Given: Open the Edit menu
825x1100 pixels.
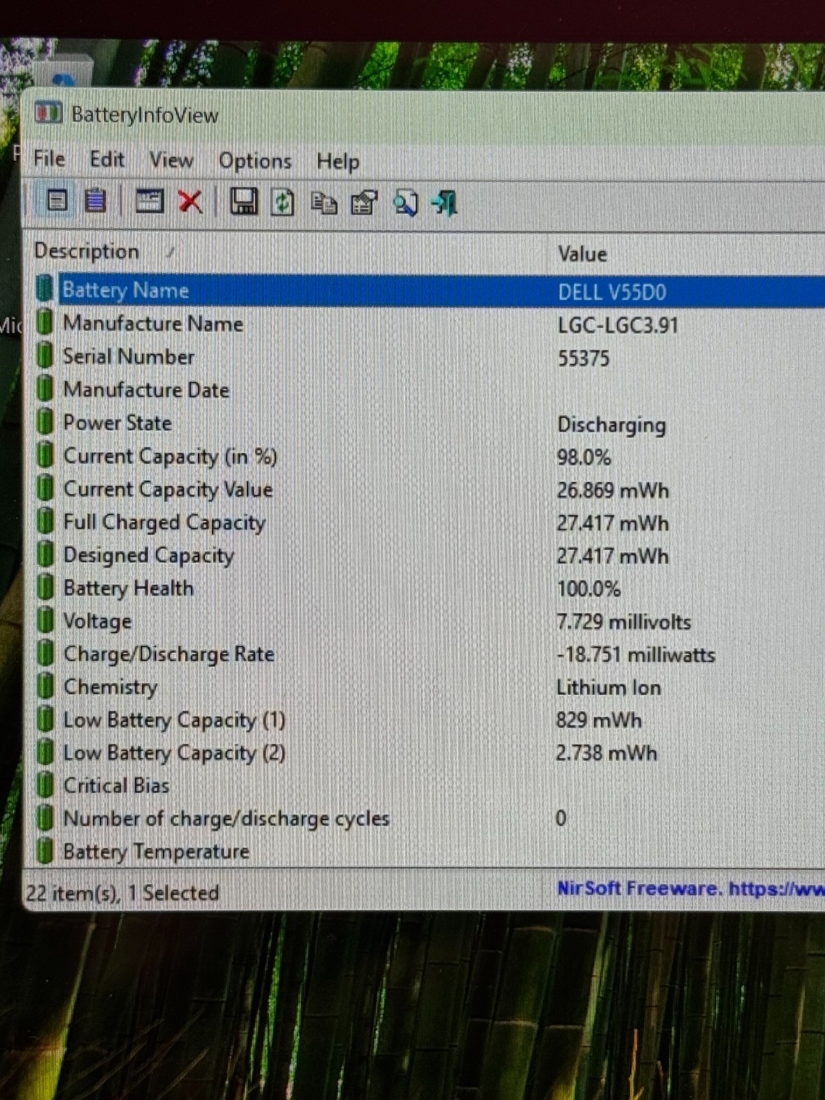Looking at the screenshot, I should tap(107, 159).
